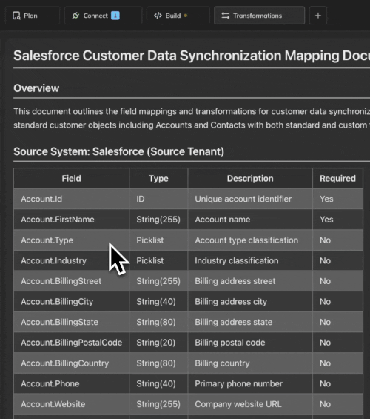Image resolution: width=370 pixels, height=419 pixels.
Task: Click String(80) in the Account.BillingCountry row
Action: [158, 363]
